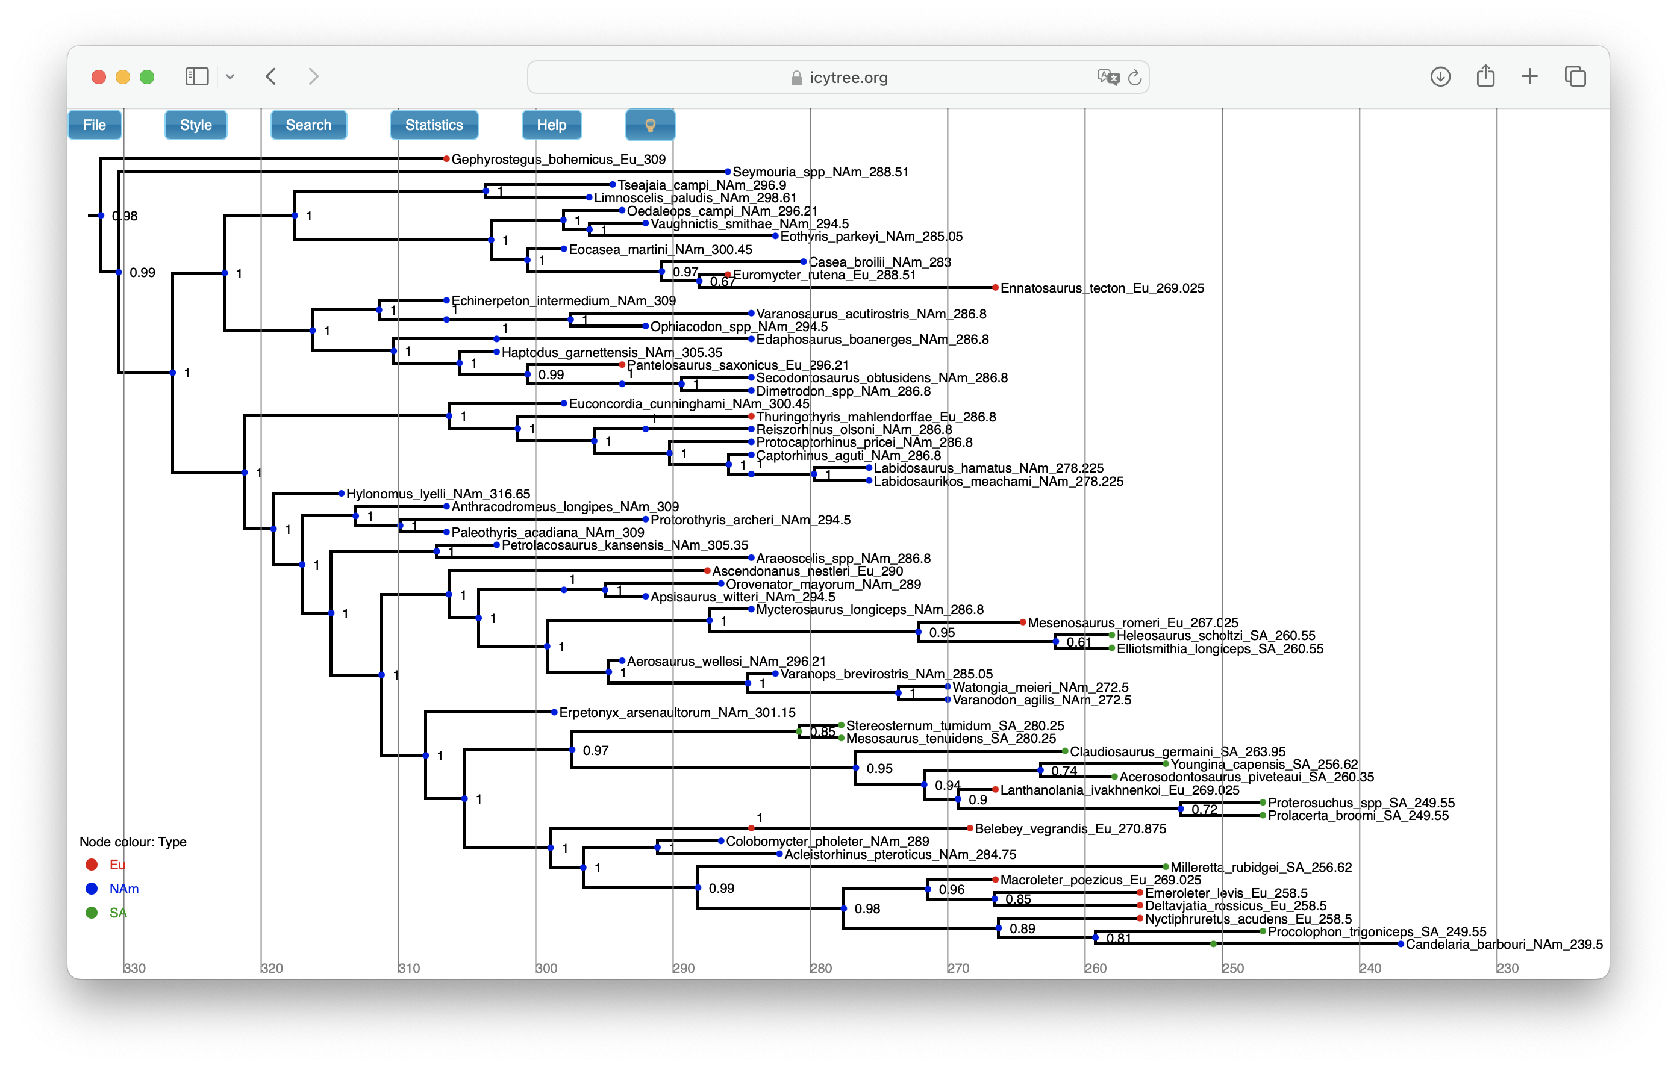1677x1068 pixels.
Task: Click the root node with 0.98 support
Action: click(101, 216)
